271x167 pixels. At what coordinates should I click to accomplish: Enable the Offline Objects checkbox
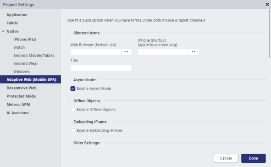tap(73, 110)
